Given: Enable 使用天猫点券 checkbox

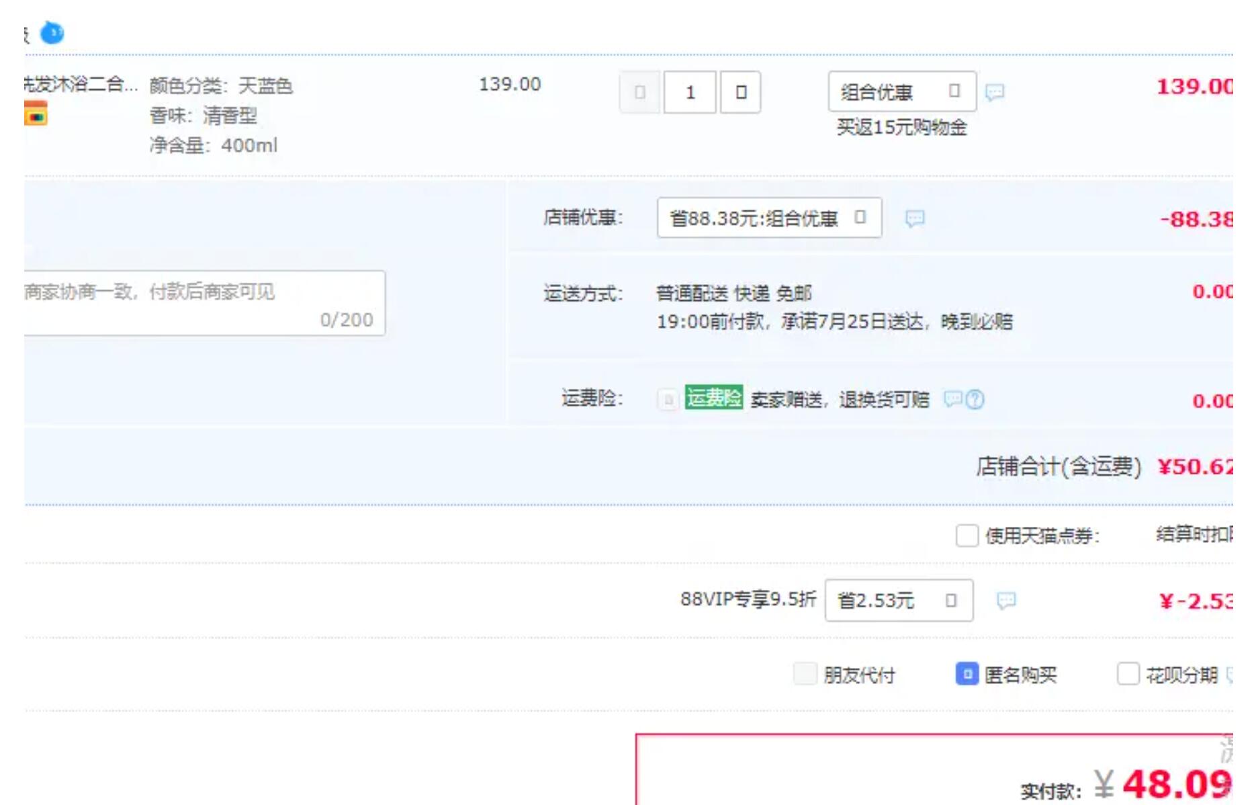Looking at the screenshot, I should [x=967, y=536].
